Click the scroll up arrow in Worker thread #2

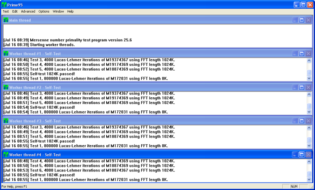(309, 94)
